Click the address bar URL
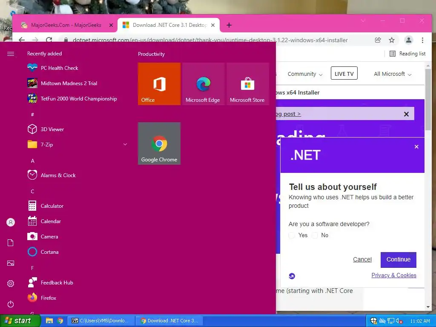Image resolution: width=436 pixels, height=327 pixels. 210,40
